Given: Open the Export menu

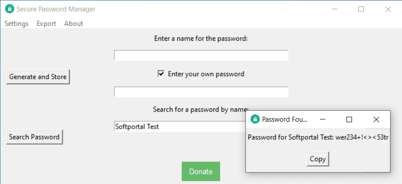Looking at the screenshot, I should click(46, 23).
